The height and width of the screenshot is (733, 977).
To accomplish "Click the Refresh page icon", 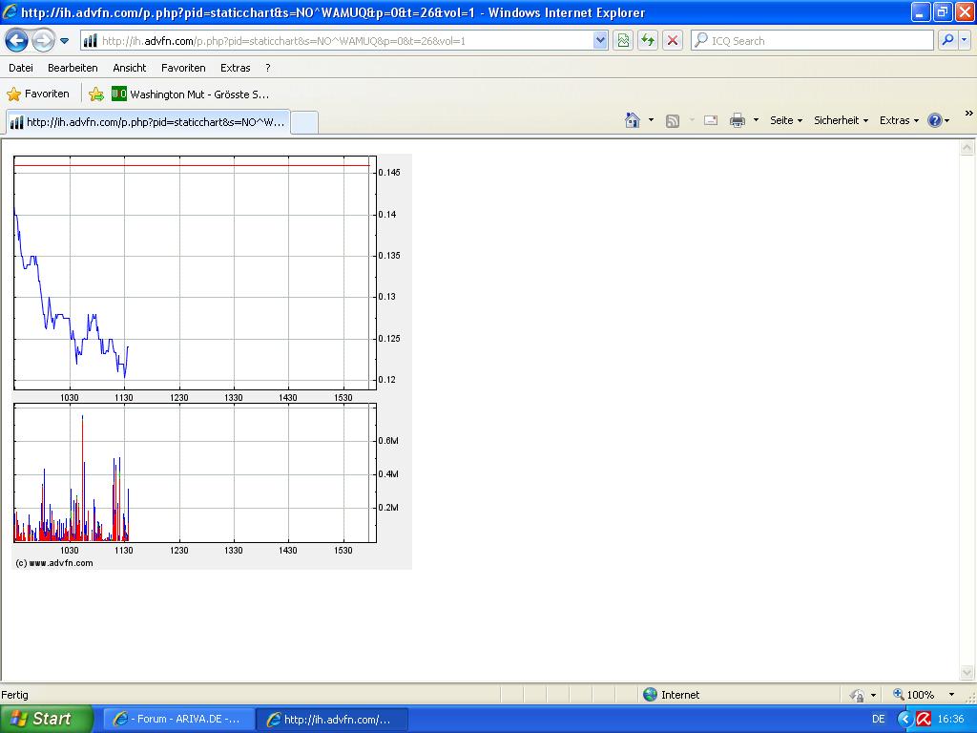I will tap(648, 40).
